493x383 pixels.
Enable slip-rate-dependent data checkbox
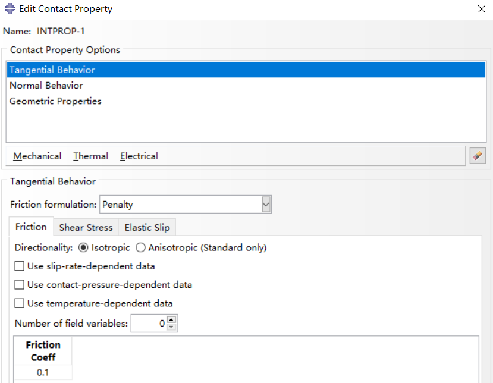(x=20, y=266)
